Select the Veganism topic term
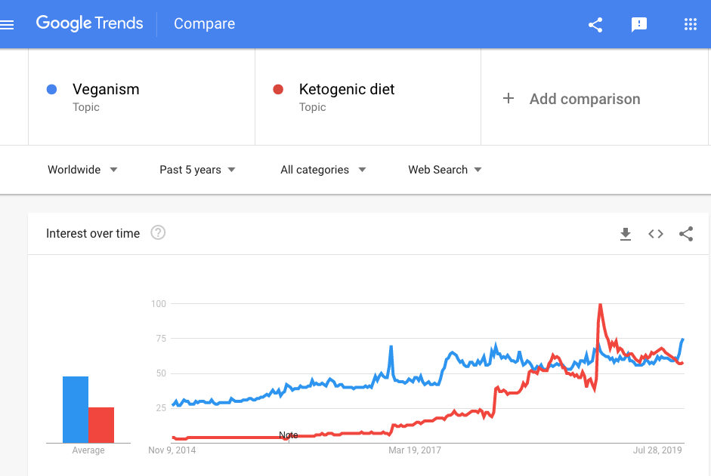The image size is (711, 476). [106, 90]
